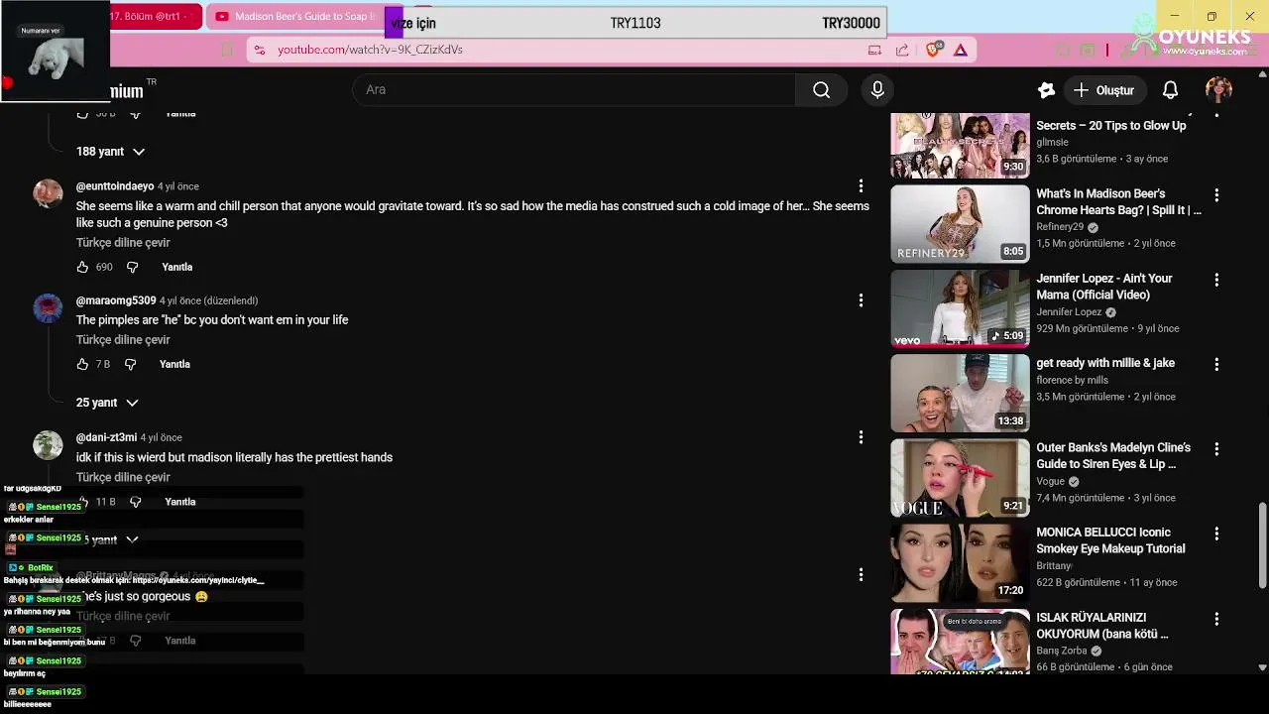This screenshot has width=1269, height=714.
Task: Open What's In Madison Beer's Chrome Hearts Bag thumbnail
Action: point(960,224)
